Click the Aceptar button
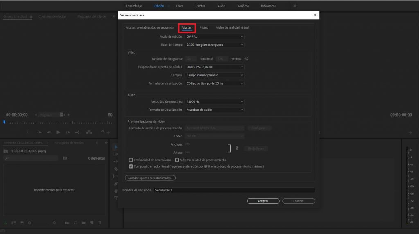The height and width of the screenshot is (234, 419). (x=263, y=201)
